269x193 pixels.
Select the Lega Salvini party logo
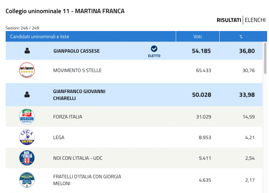pos(27,137)
